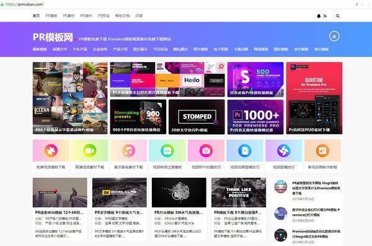
Task: Select the 卡通动画 category tab
Action: point(241,50)
